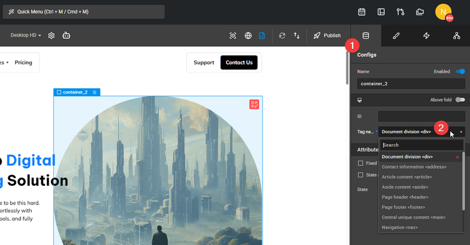Click the layout panel icon in top bar

pyautogui.click(x=381, y=12)
